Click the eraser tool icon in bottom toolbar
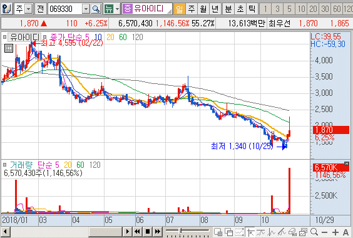 pyautogui.click(x=292, y=232)
